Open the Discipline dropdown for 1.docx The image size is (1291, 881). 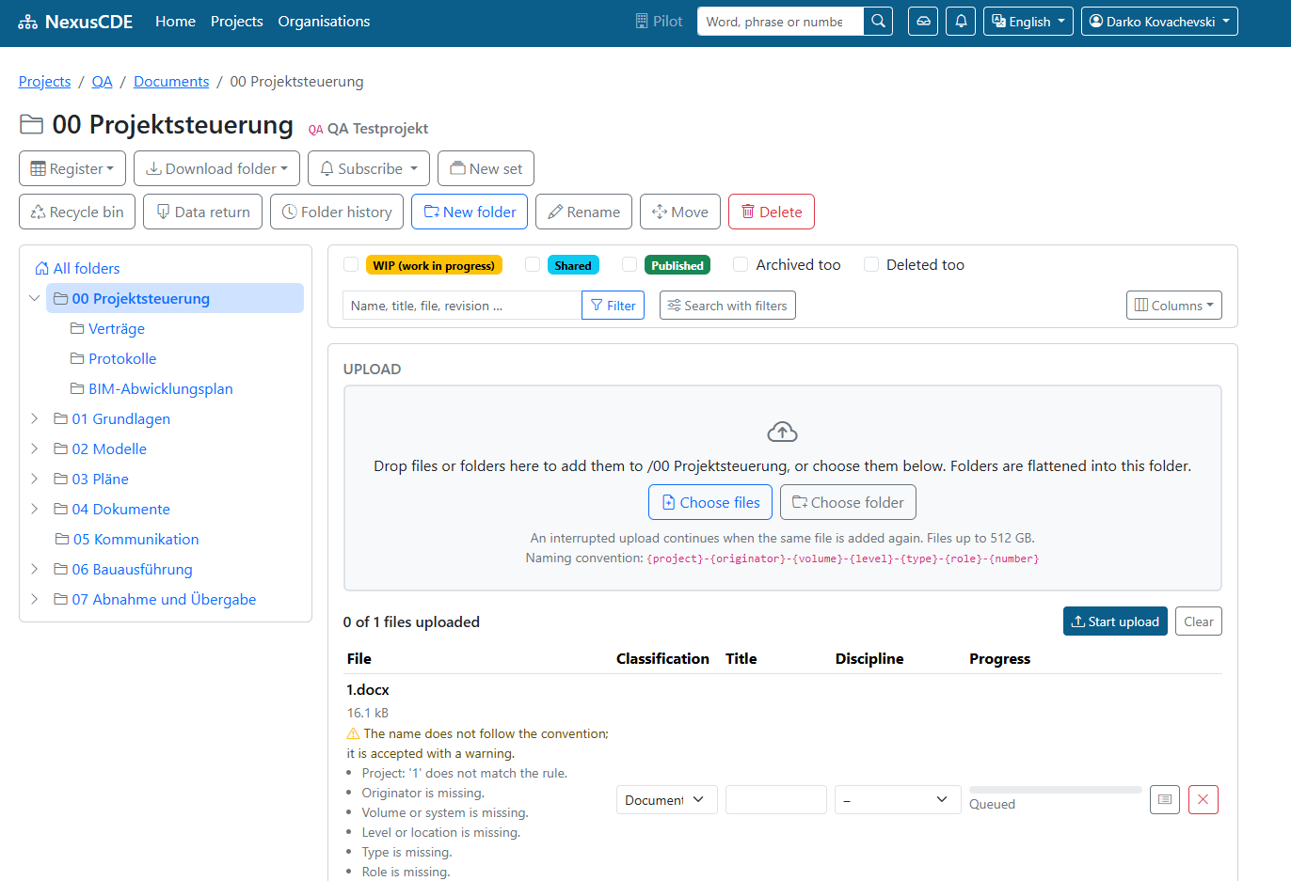898,799
